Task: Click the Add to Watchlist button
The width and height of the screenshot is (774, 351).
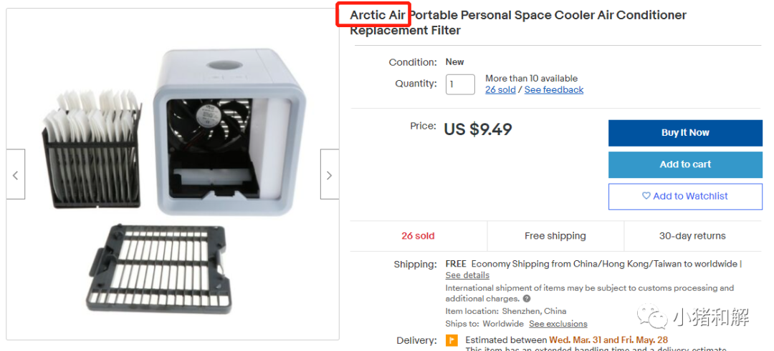Action: click(685, 196)
